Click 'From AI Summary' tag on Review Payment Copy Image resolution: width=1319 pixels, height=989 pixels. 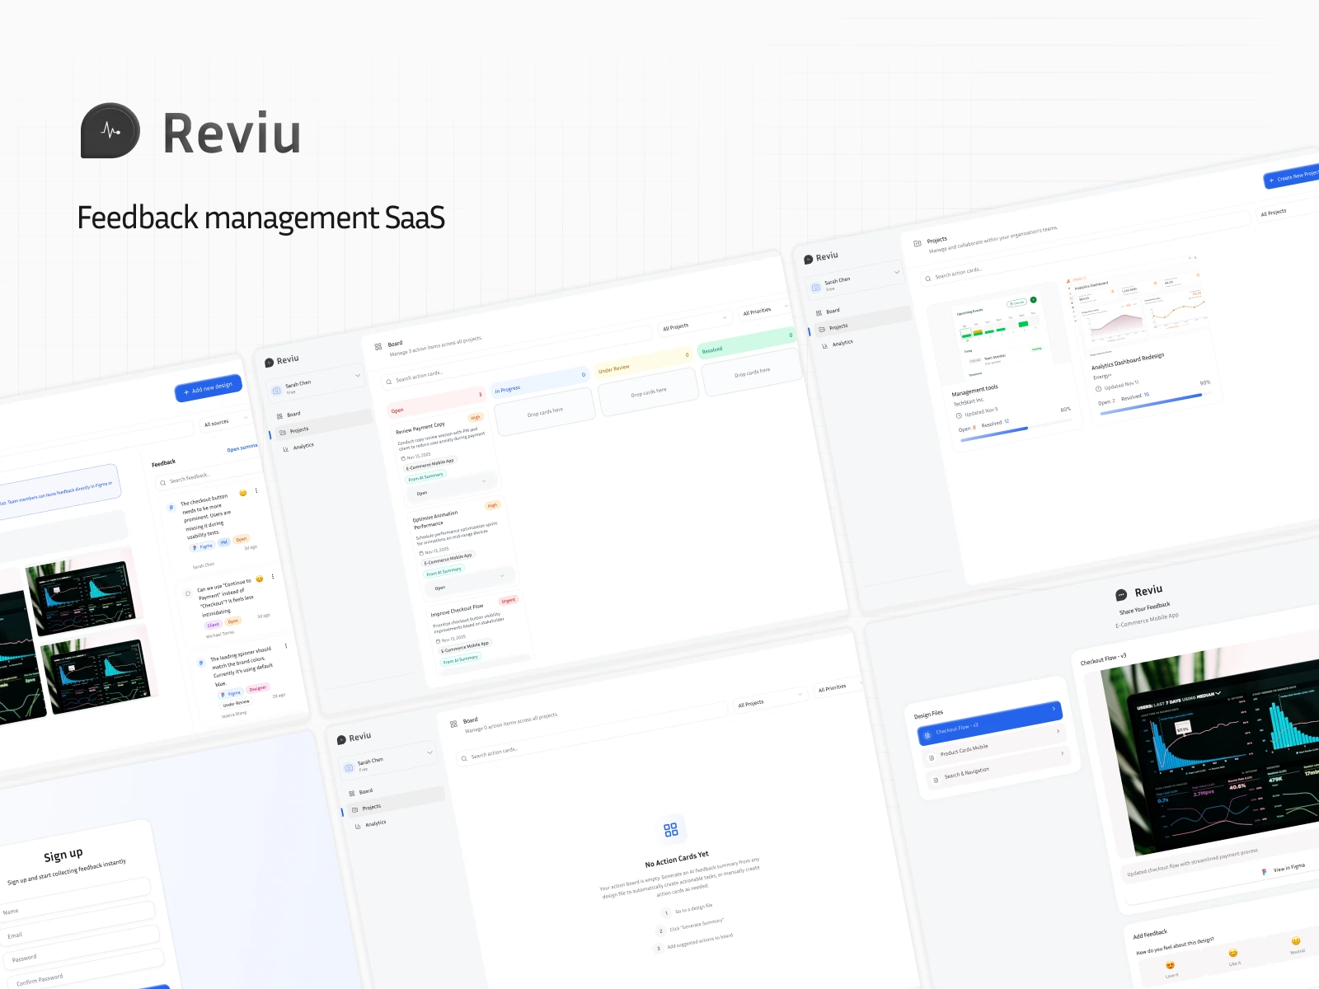pos(425,476)
